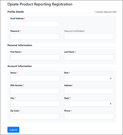Viewport: 123px width, 135px height.
Task: Select the Password Confirmation box
Action: click(x=89, y=37)
